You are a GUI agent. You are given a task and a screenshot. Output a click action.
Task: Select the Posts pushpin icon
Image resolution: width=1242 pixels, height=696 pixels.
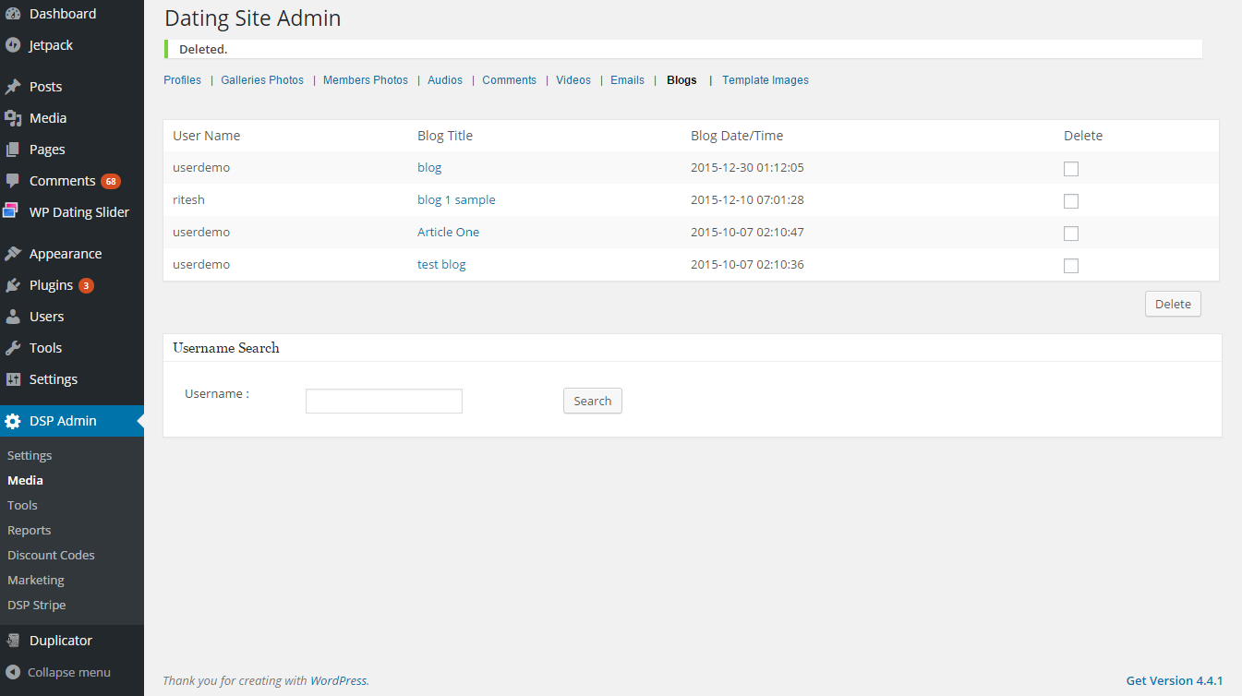click(x=13, y=87)
